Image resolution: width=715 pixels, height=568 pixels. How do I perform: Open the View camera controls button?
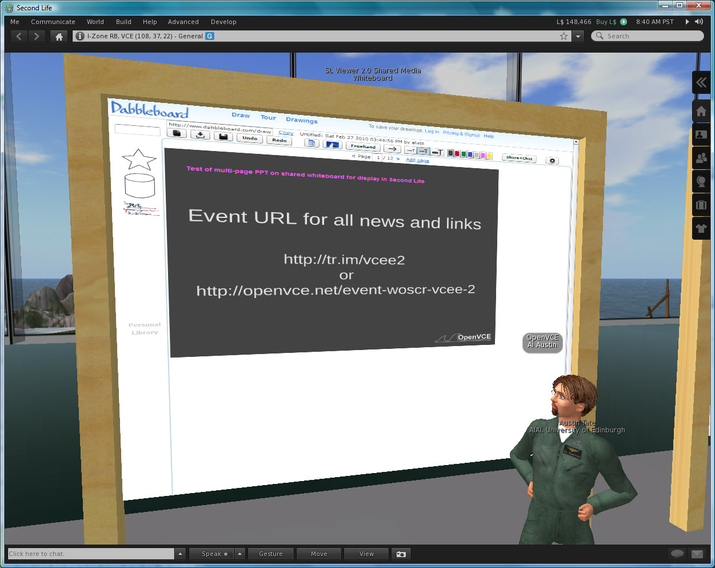click(366, 554)
